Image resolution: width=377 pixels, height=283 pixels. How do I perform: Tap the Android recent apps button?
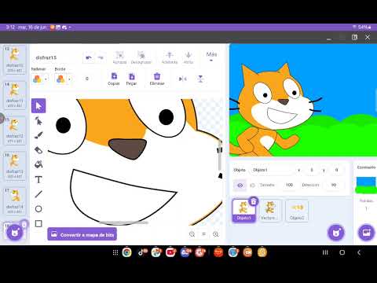tap(325, 252)
